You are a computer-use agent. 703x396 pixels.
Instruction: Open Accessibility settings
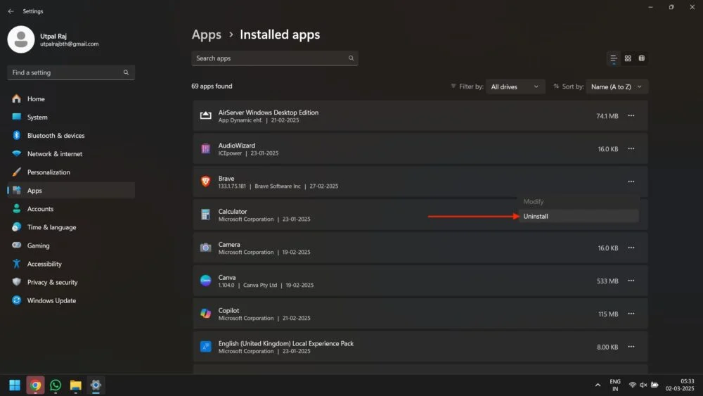[71, 264]
